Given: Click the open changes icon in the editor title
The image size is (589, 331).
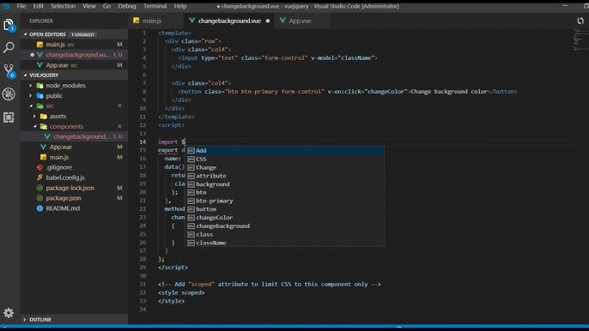Looking at the screenshot, I should (x=580, y=21).
